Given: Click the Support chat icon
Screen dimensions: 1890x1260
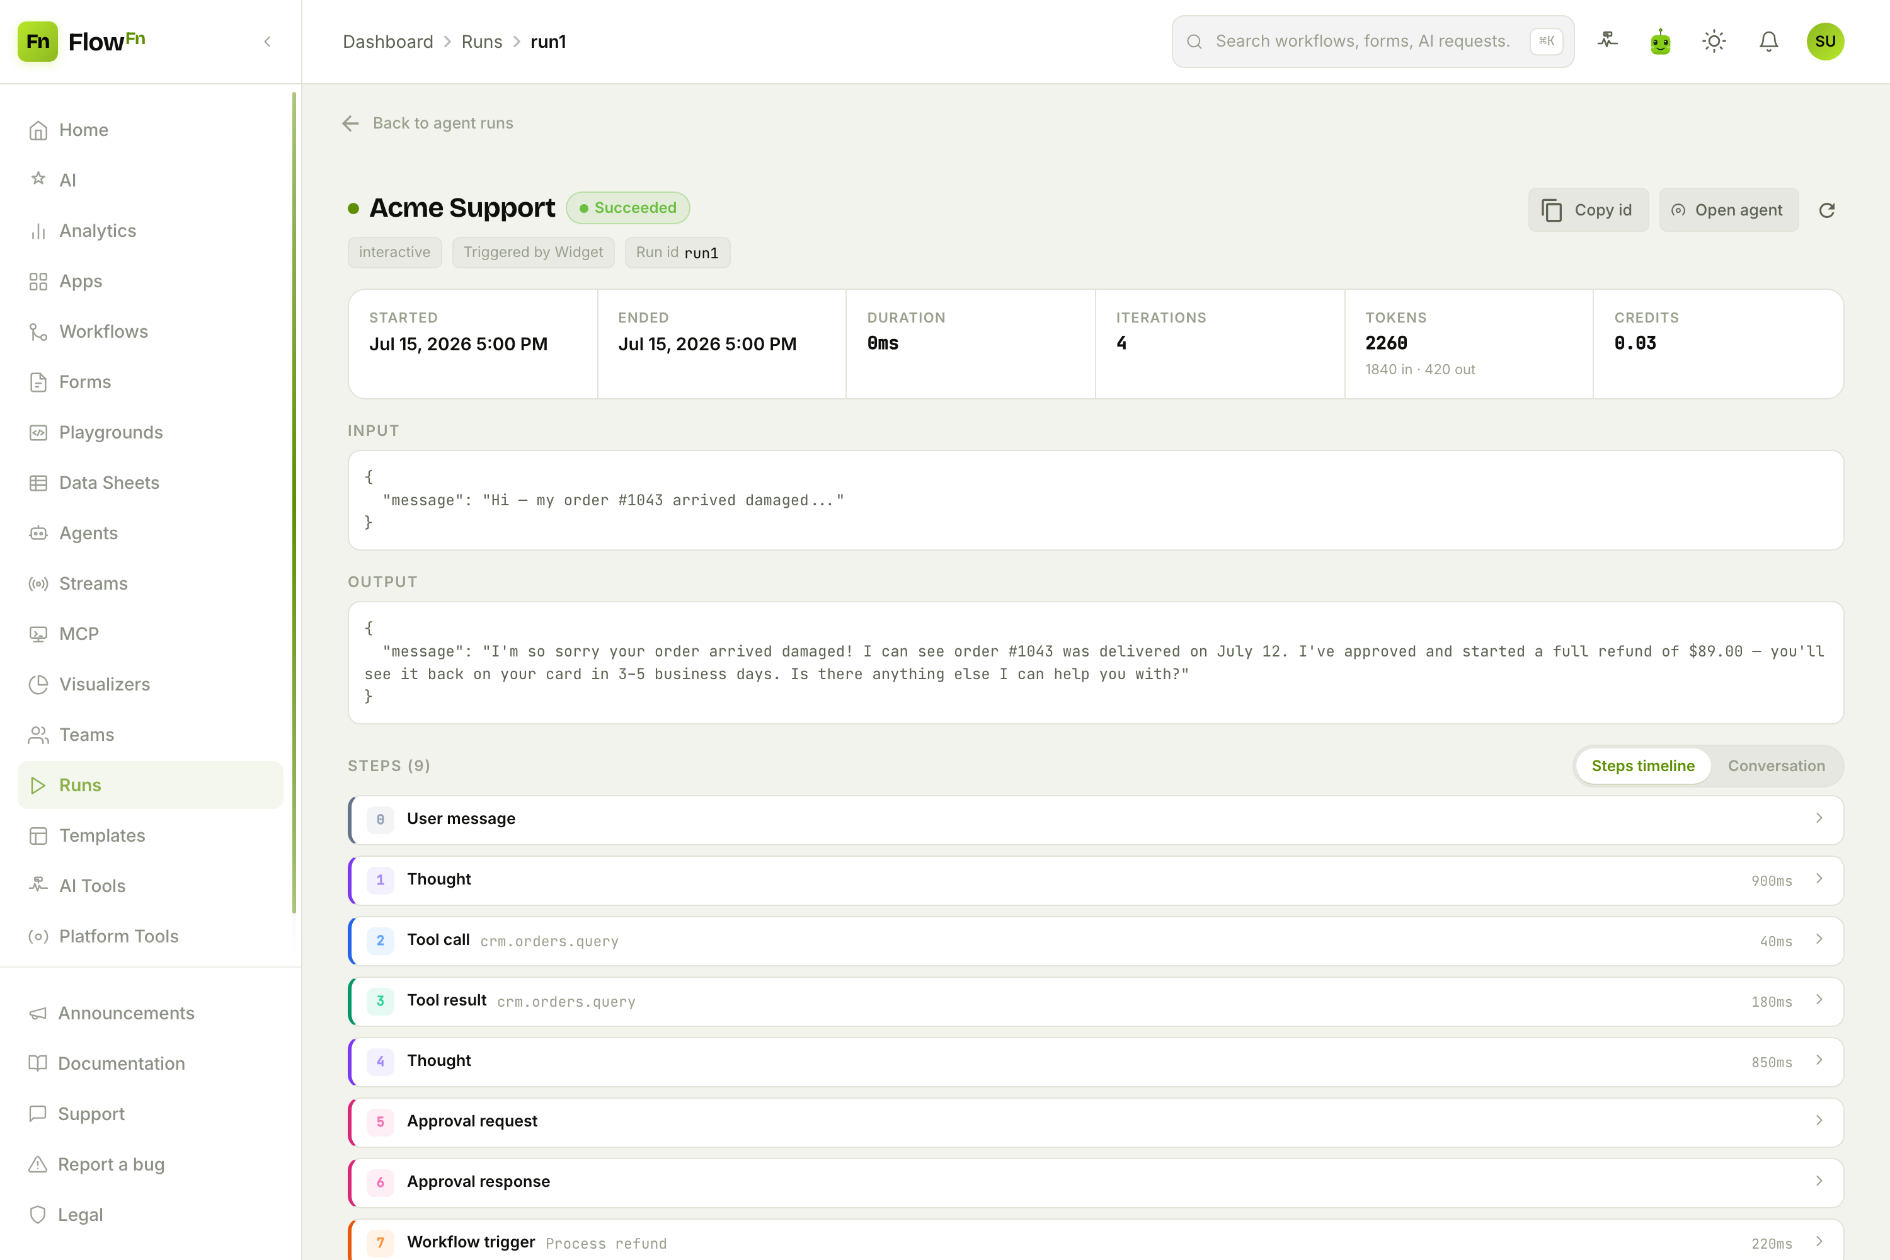Looking at the screenshot, I should coord(38,1114).
